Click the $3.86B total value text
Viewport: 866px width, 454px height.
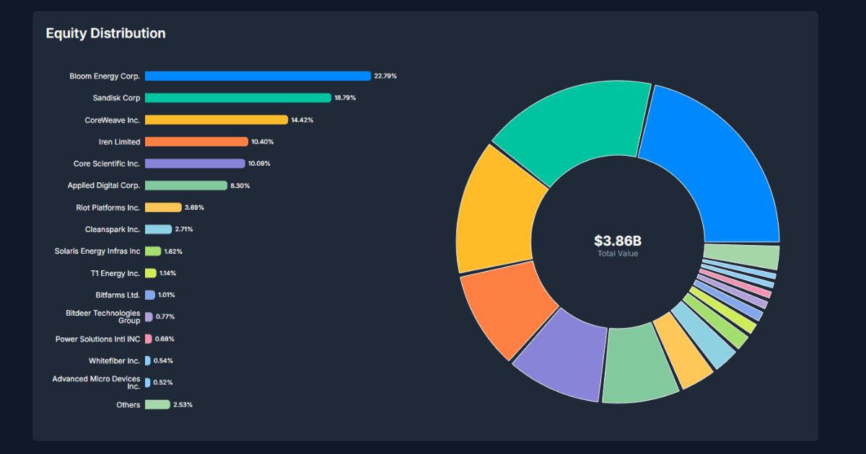(x=618, y=241)
